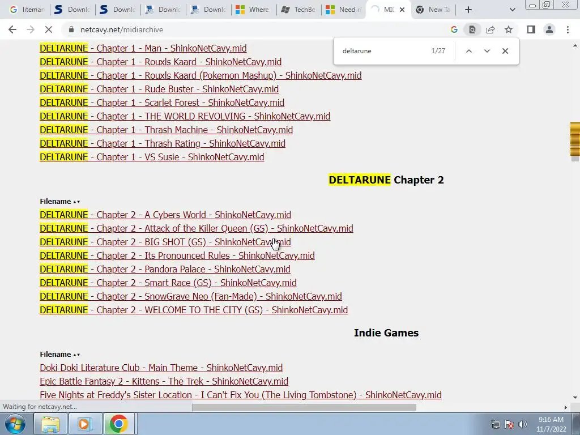This screenshot has width=580, height=435.
Task: Open Smart Race (GS) MIDI link
Action: pyautogui.click(x=168, y=283)
